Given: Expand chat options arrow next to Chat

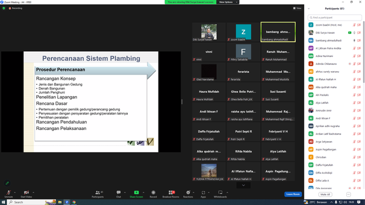Looking at the screenshot, I should coord(125,192).
